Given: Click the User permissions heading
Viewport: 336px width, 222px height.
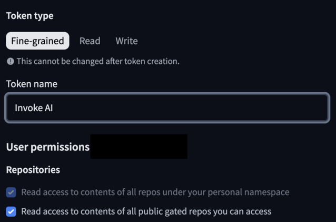Looking at the screenshot, I should pos(47,147).
